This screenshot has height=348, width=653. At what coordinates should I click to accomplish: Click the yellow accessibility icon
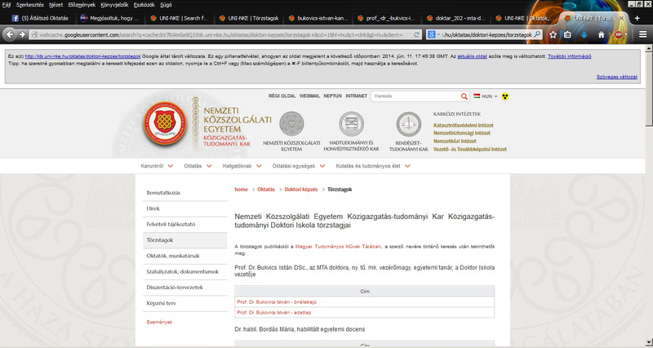[x=505, y=96]
